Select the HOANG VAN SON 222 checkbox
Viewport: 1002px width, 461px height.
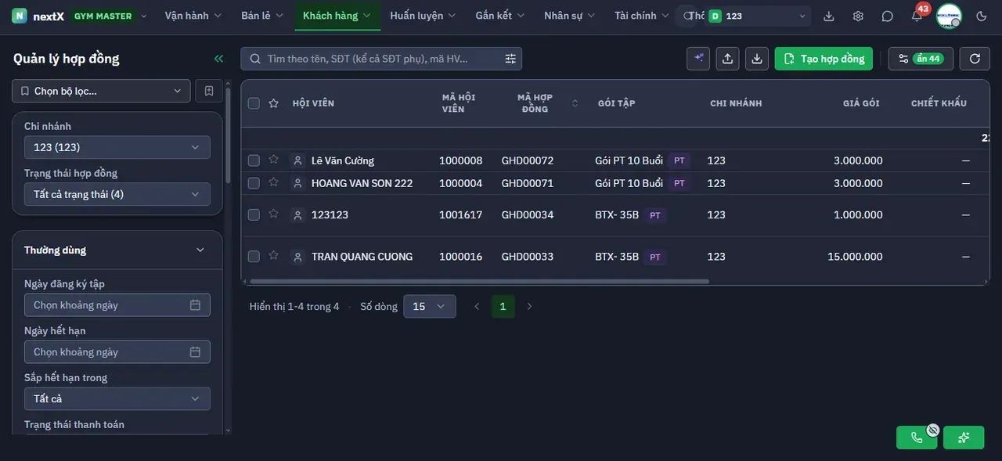254,183
